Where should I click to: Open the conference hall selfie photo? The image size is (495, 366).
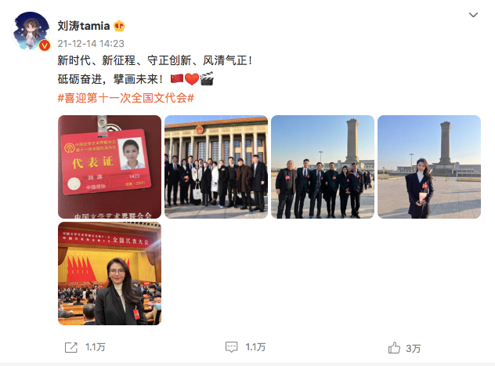coord(110,274)
